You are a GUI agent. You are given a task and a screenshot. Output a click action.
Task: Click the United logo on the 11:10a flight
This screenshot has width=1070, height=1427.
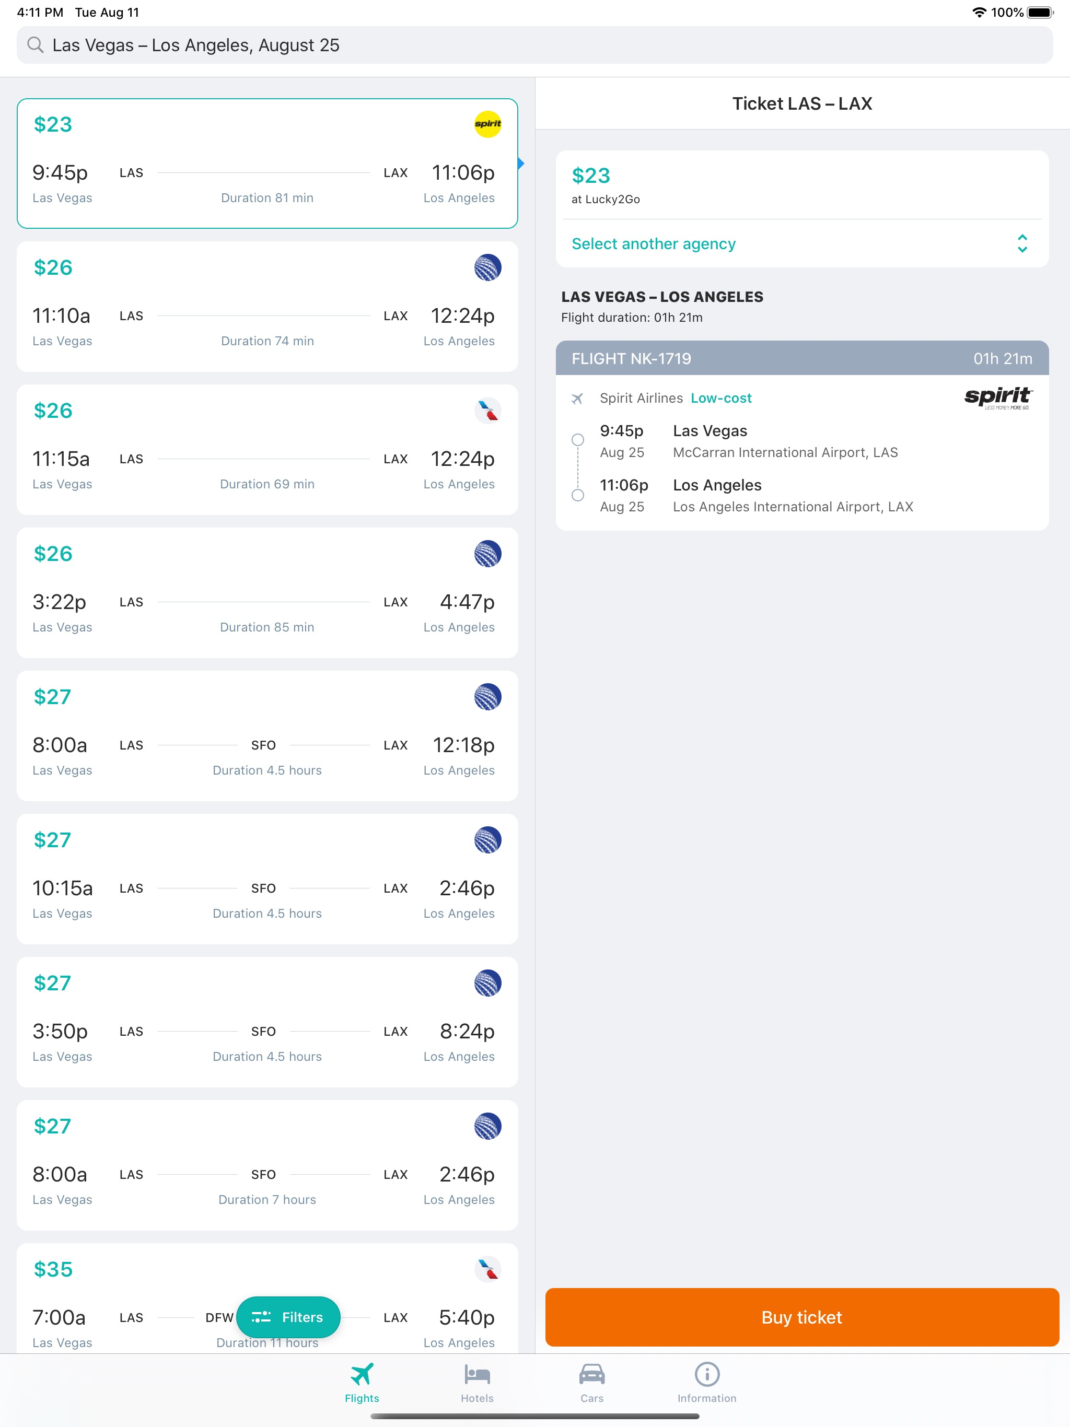point(489,268)
